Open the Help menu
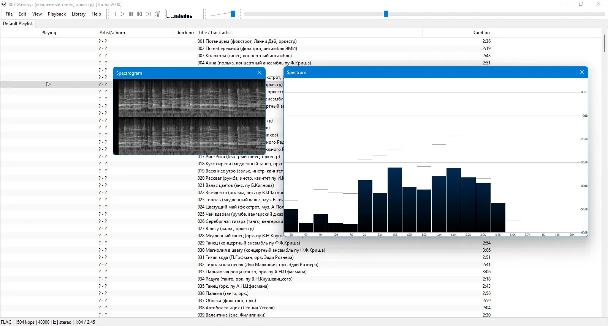The height and width of the screenshot is (326, 608). coord(97,14)
